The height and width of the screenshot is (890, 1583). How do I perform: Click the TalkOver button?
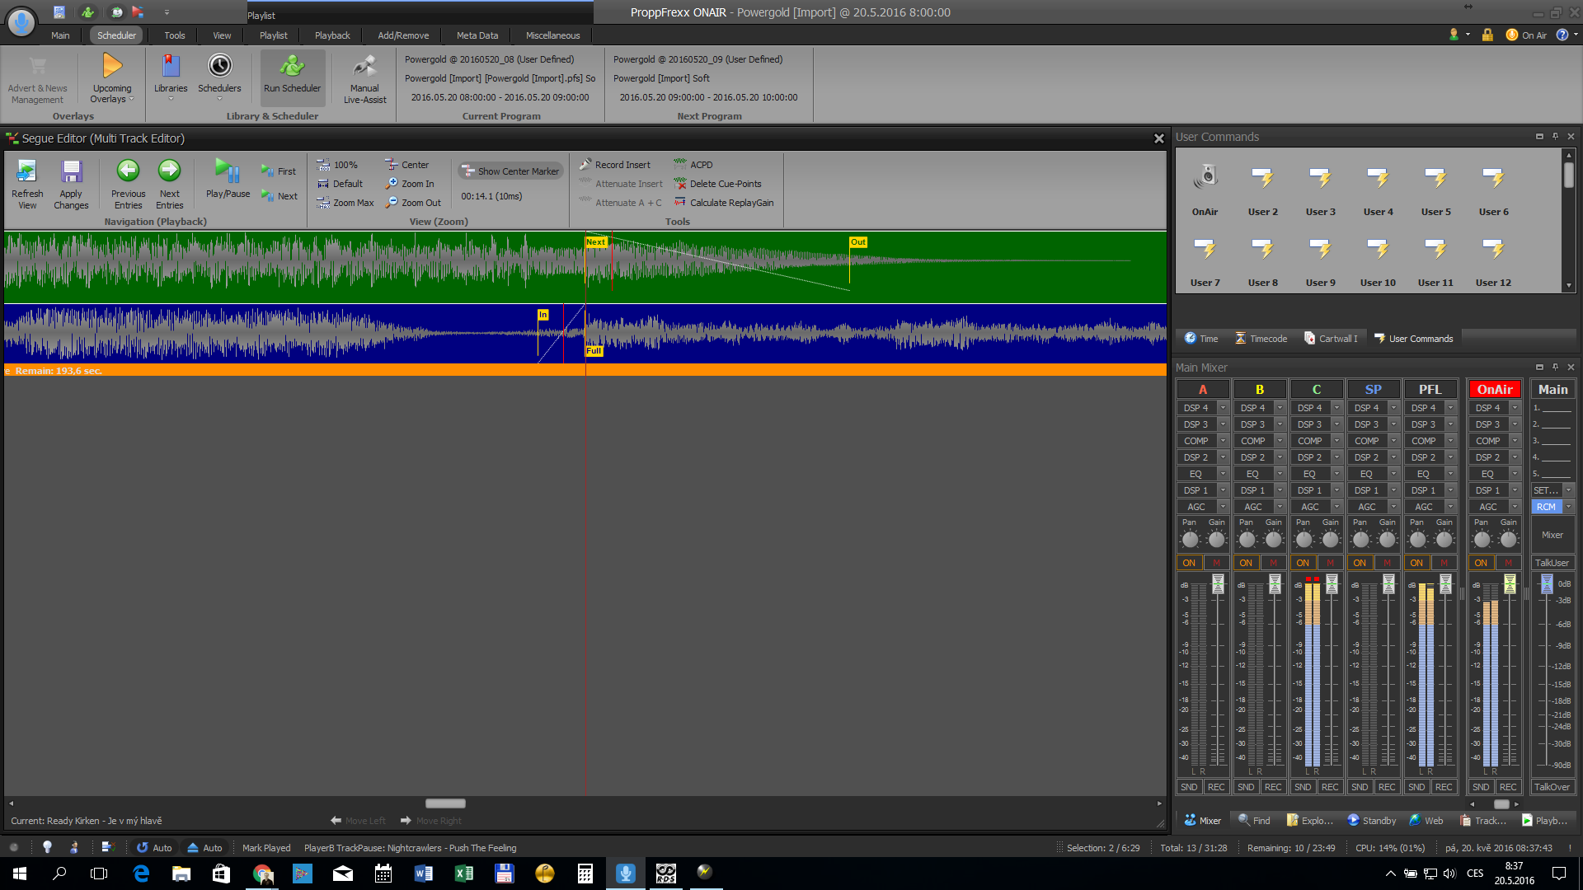[x=1552, y=787]
